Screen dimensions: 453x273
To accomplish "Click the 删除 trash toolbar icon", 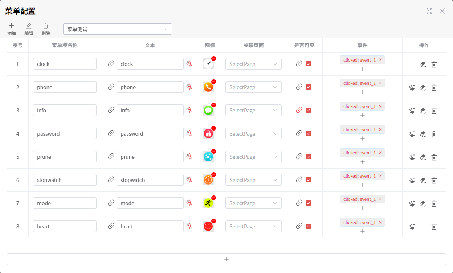I will click(x=46, y=25).
